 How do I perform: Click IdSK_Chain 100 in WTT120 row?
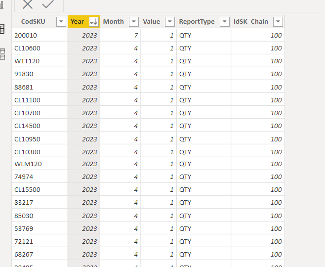pos(258,61)
